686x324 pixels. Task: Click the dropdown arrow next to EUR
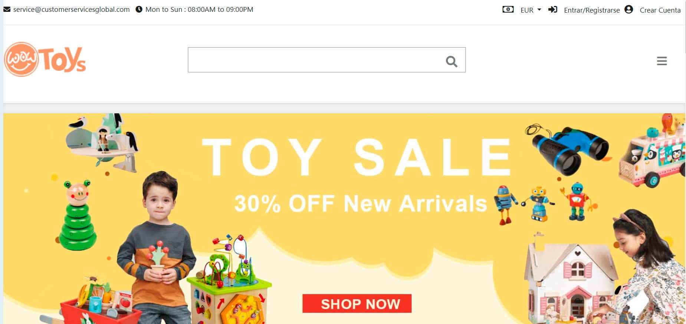[x=539, y=10]
